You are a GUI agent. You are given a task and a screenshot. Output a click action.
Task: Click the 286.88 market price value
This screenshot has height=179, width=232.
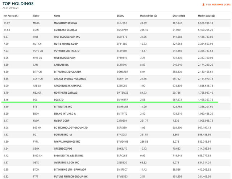tap(144, 142)
